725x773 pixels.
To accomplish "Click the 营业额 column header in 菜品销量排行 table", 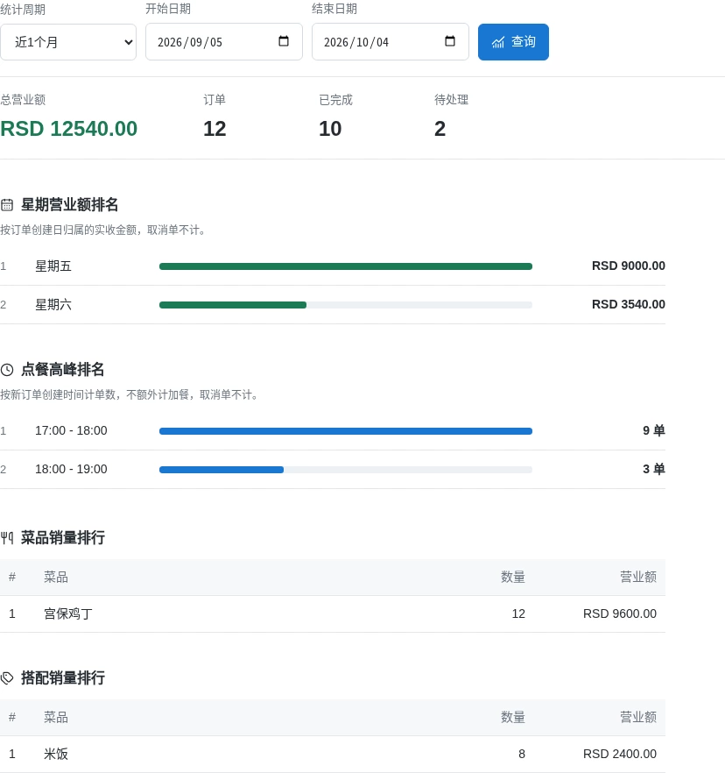I will pos(638,577).
